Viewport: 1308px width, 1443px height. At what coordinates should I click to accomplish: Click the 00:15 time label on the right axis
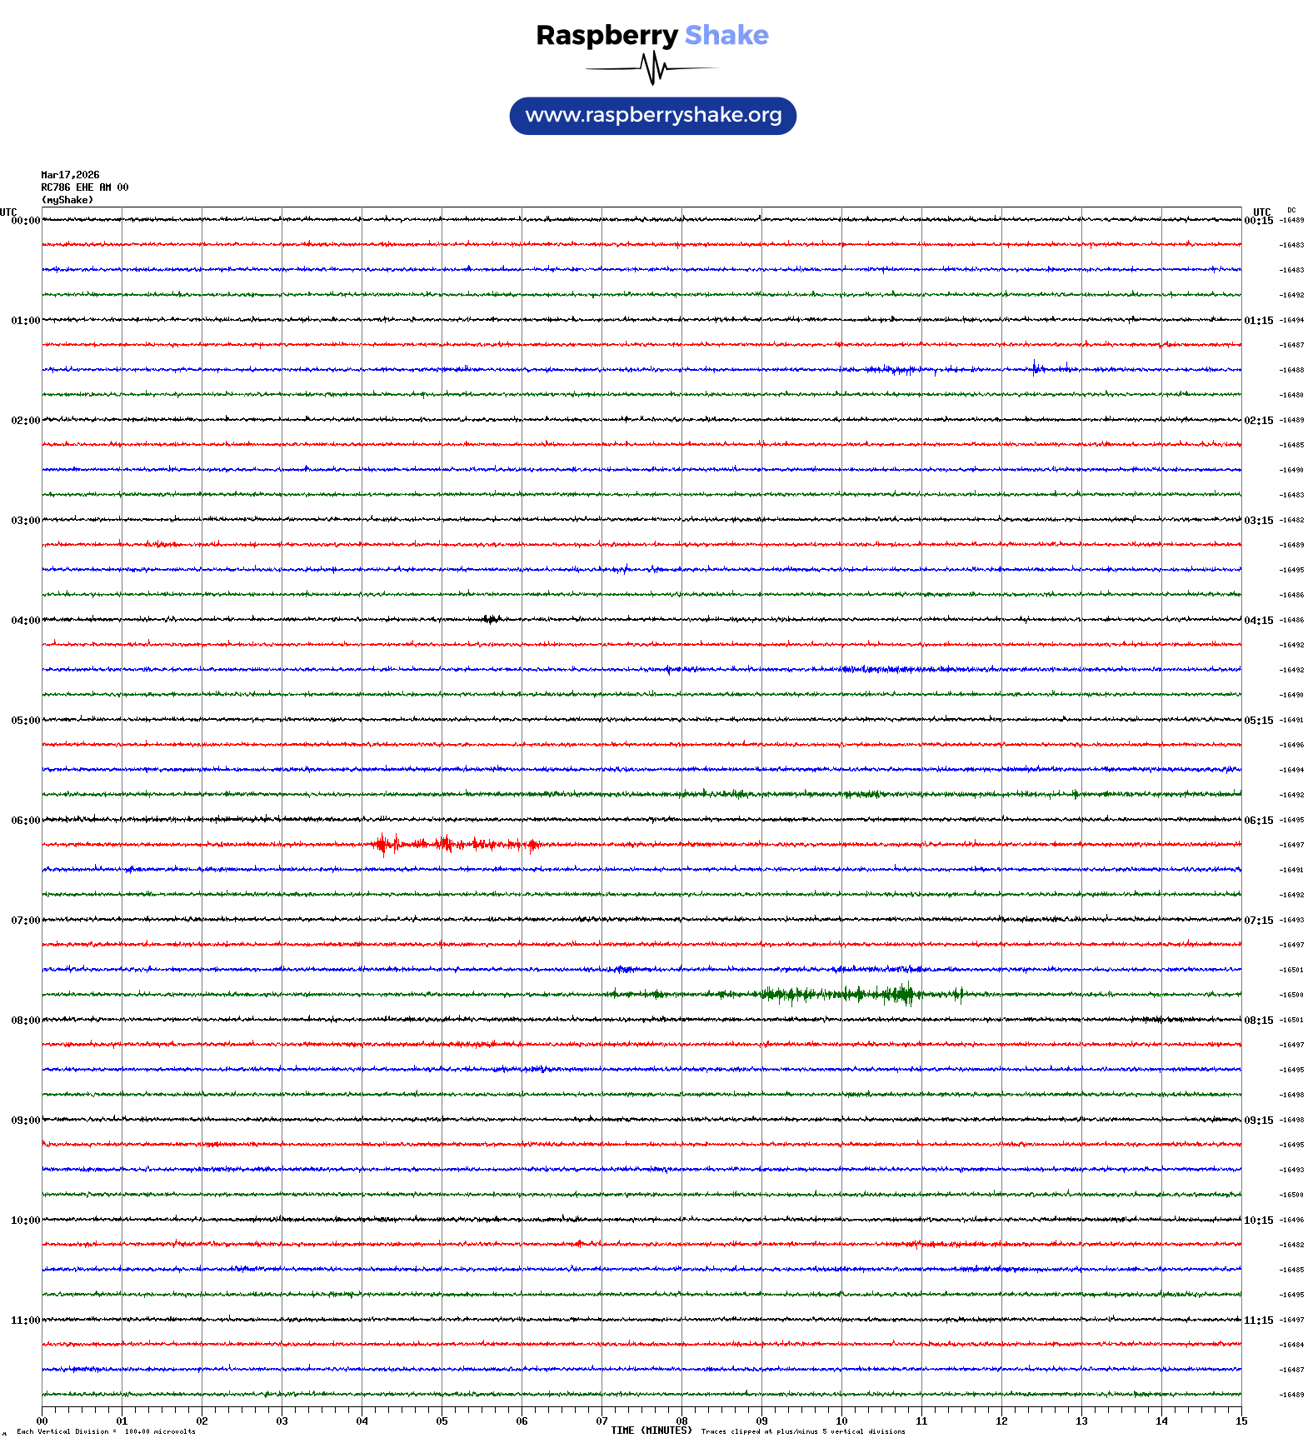pyautogui.click(x=1258, y=221)
